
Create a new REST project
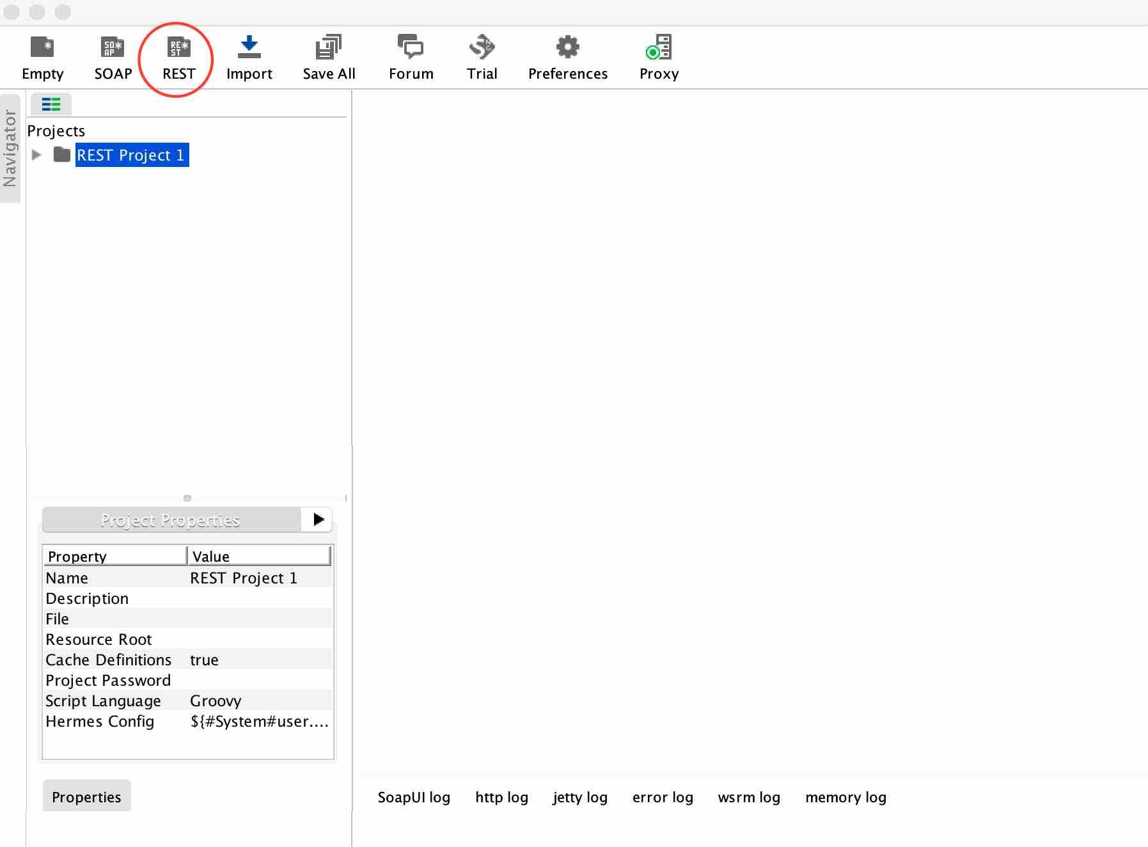178,58
